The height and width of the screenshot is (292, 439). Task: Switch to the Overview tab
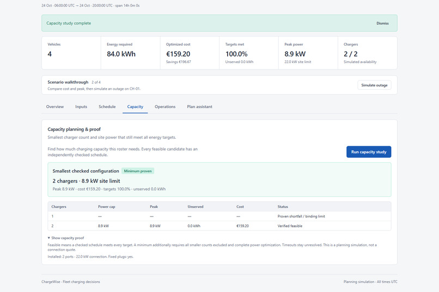55,107
